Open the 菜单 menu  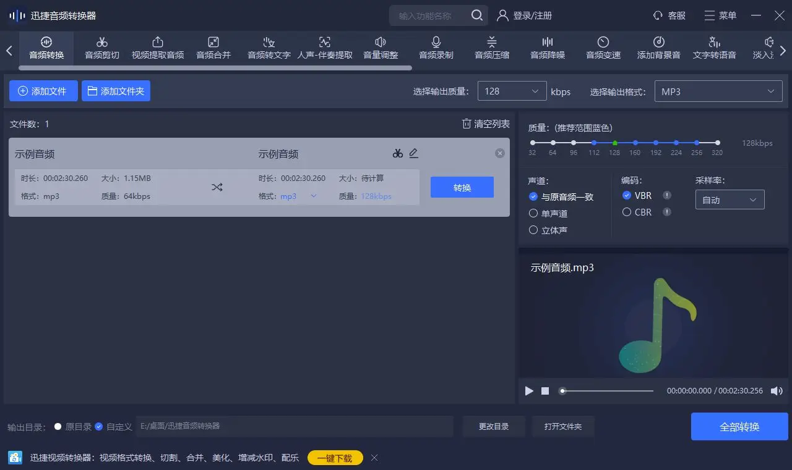pyautogui.click(x=720, y=15)
